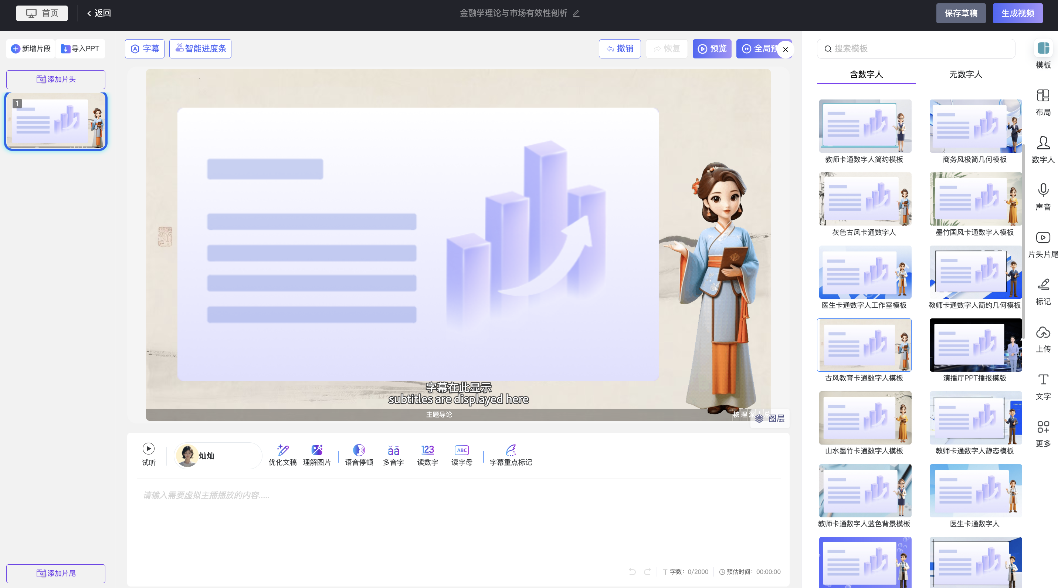Switch to the 含数字人 tab

point(866,74)
